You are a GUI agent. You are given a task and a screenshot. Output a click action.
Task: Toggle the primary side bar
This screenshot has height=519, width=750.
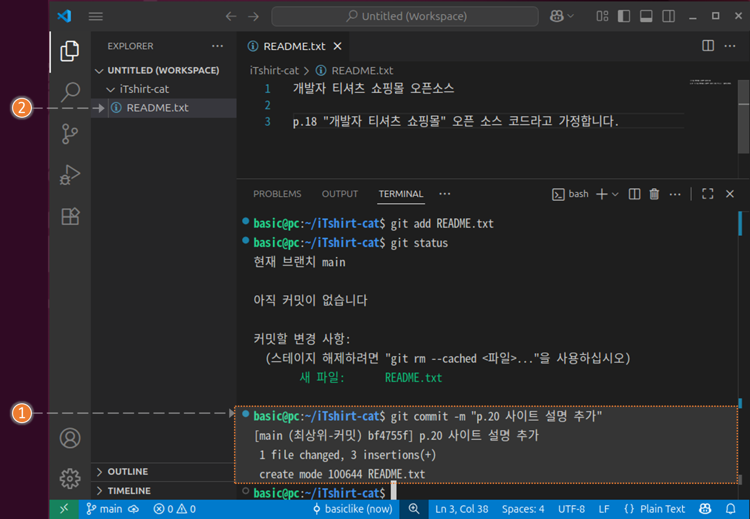[x=624, y=16]
